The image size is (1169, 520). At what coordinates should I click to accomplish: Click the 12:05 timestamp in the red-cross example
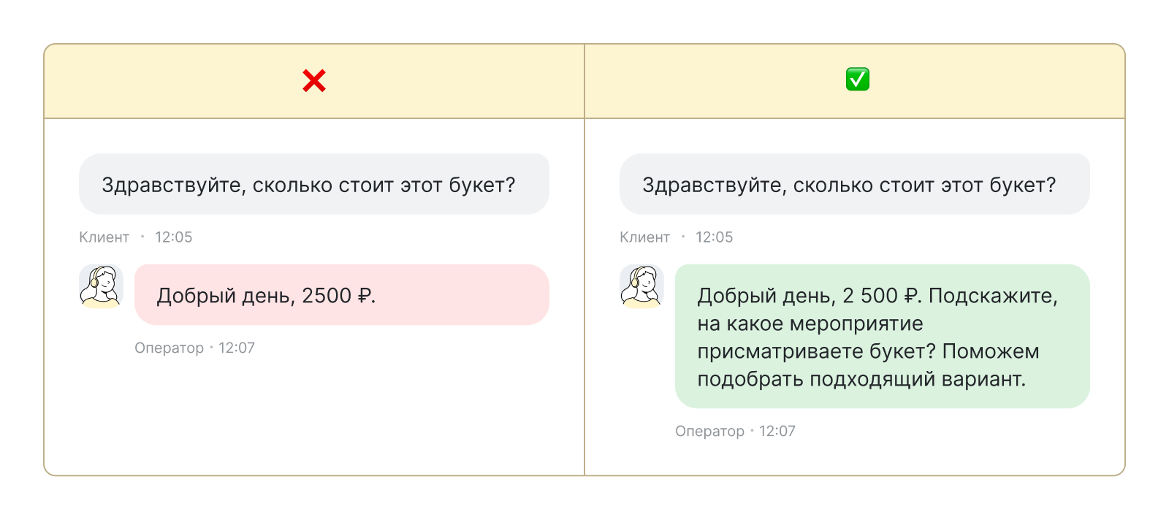(174, 237)
